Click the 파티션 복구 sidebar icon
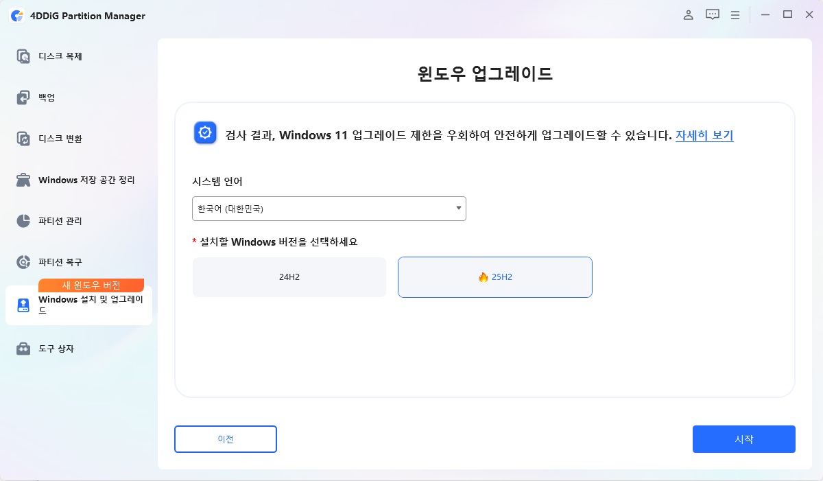The height and width of the screenshot is (481, 823). point(23,262)
